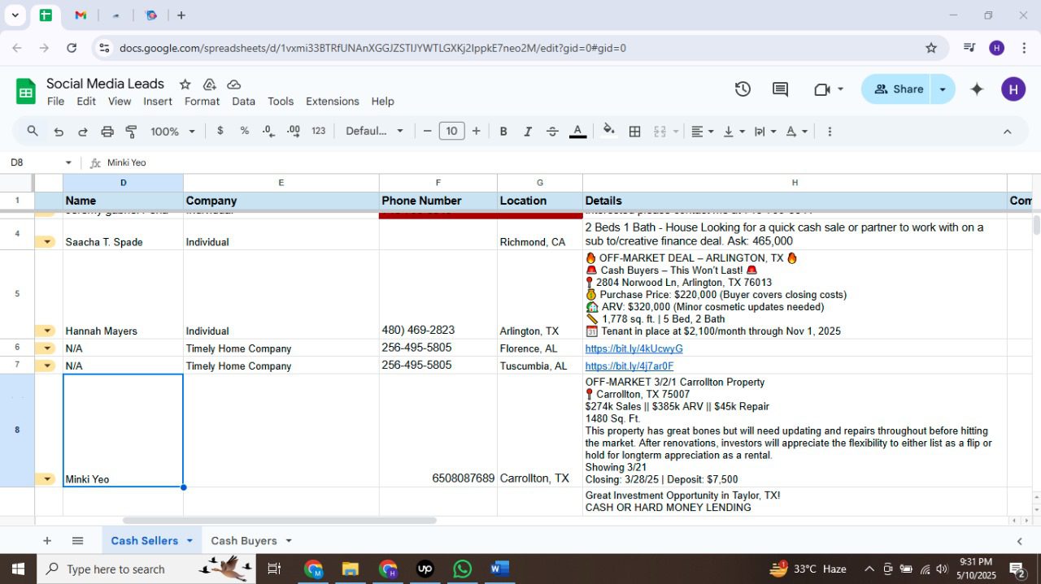The width and height of the screenshot is (1041, 584).
Task: Click the Print icon
Action: (x=107, y=132)
